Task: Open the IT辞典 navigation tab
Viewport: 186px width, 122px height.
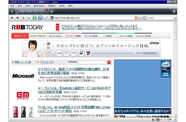Action: tap(108, 36)
